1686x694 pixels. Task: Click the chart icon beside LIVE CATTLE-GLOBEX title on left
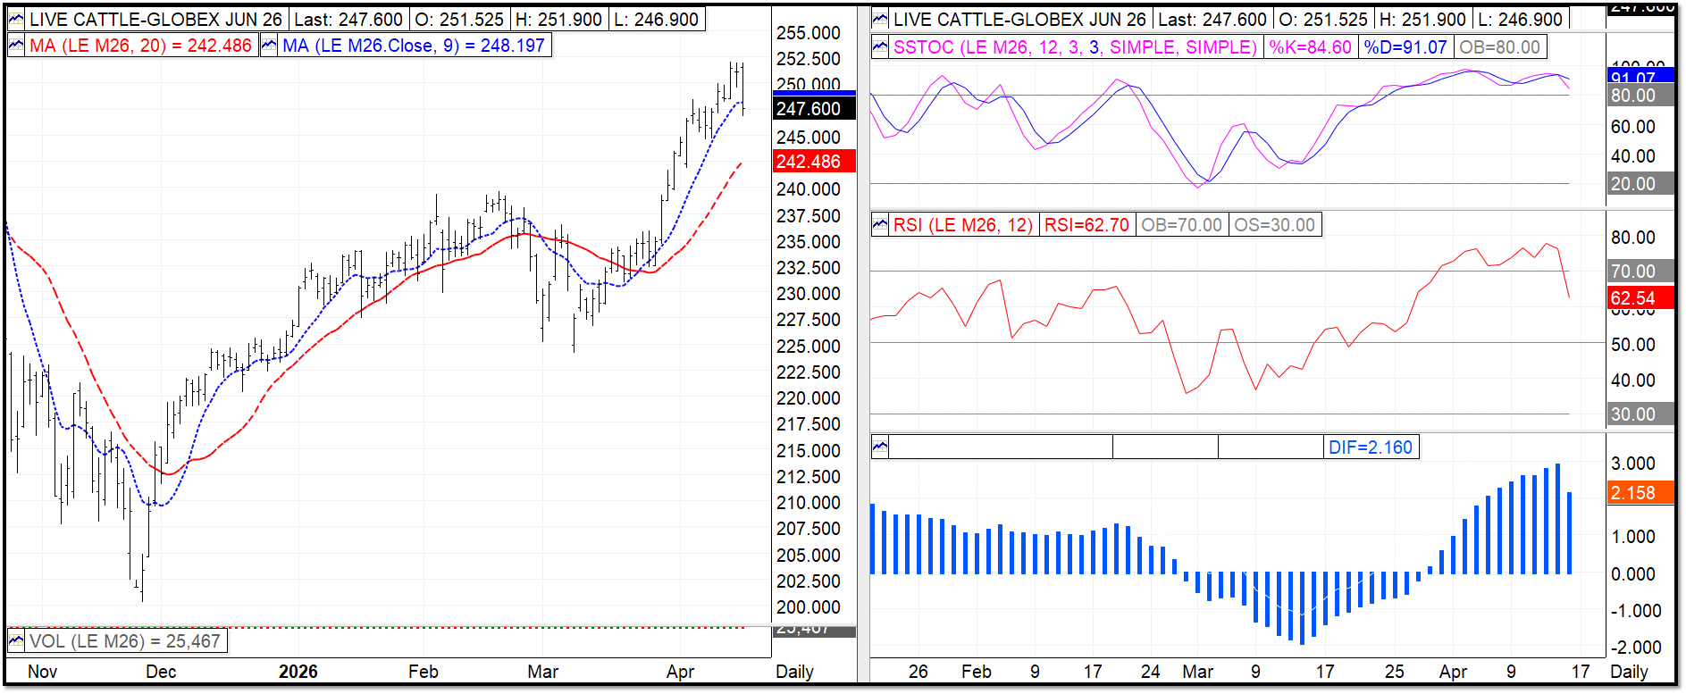pos(16,19)
